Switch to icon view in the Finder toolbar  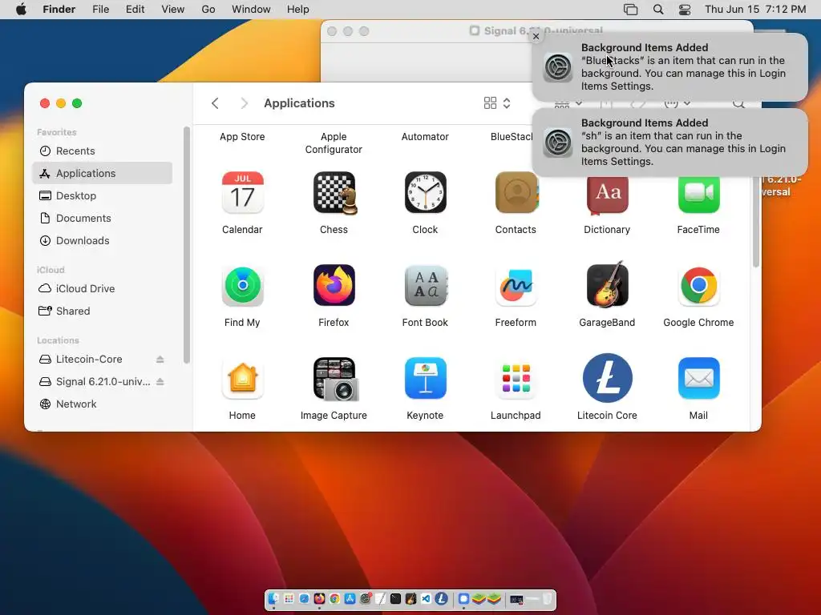490,103
